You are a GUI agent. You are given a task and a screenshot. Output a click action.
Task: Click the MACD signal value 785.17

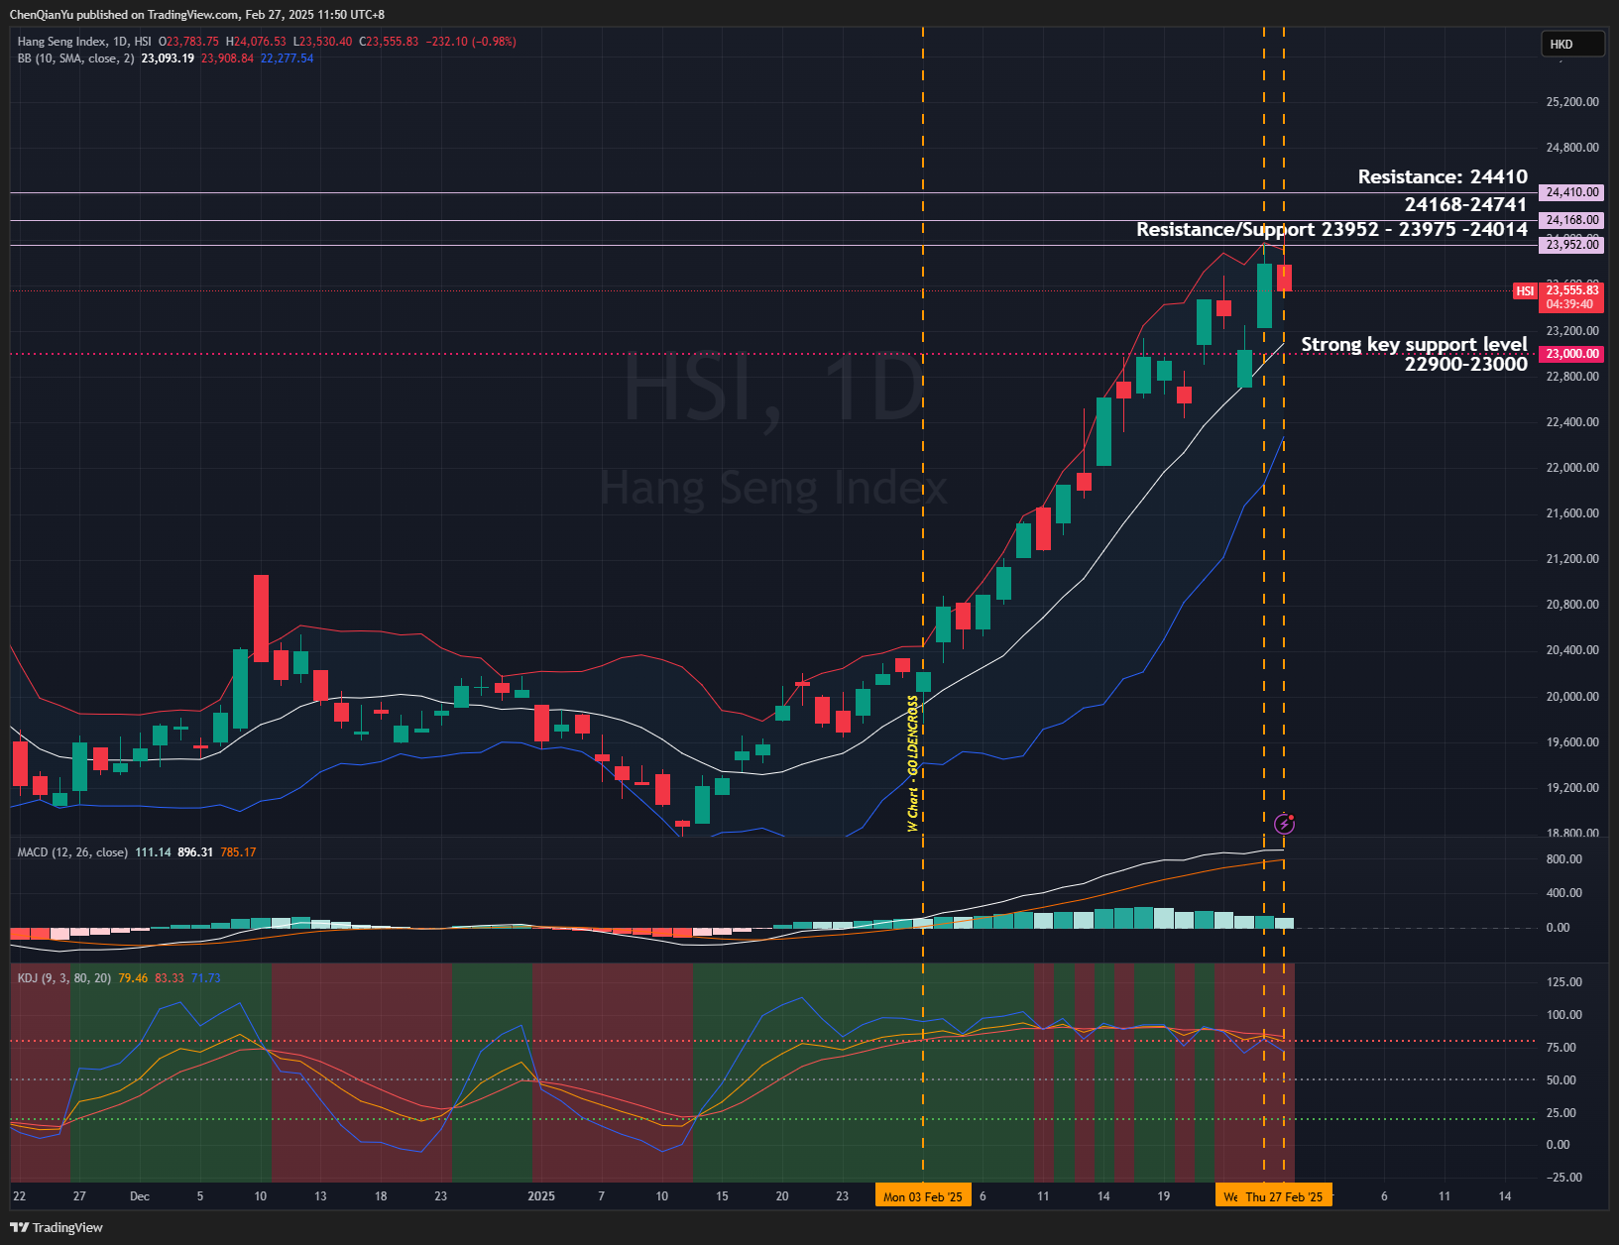tap(238, 852)
